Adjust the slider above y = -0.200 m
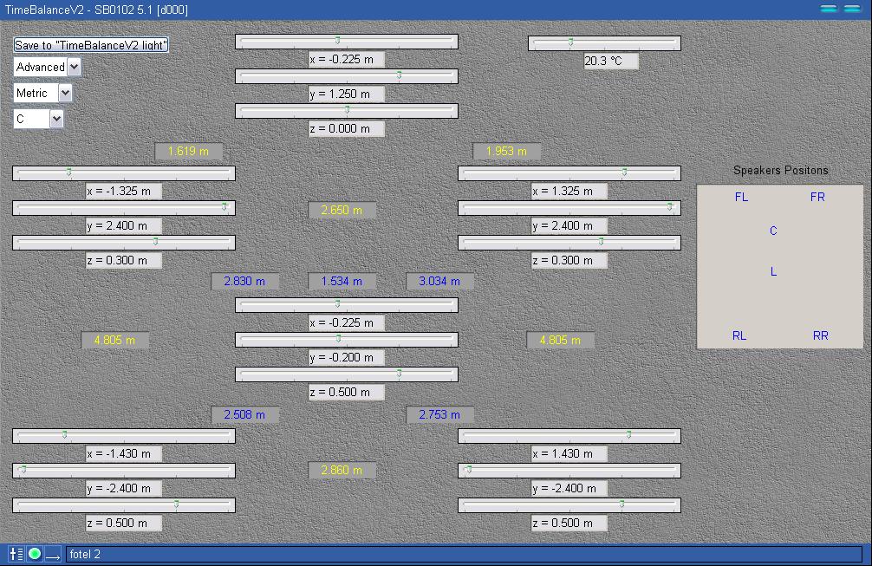Screen dimensions: 872x566 tap(347, 340)
